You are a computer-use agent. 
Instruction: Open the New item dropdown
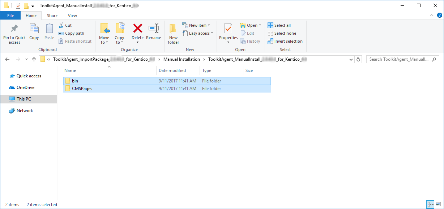click(x=196, y=25)
